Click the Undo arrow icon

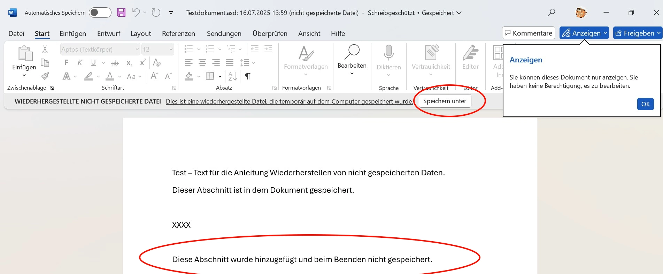click(x=136, y=13)
